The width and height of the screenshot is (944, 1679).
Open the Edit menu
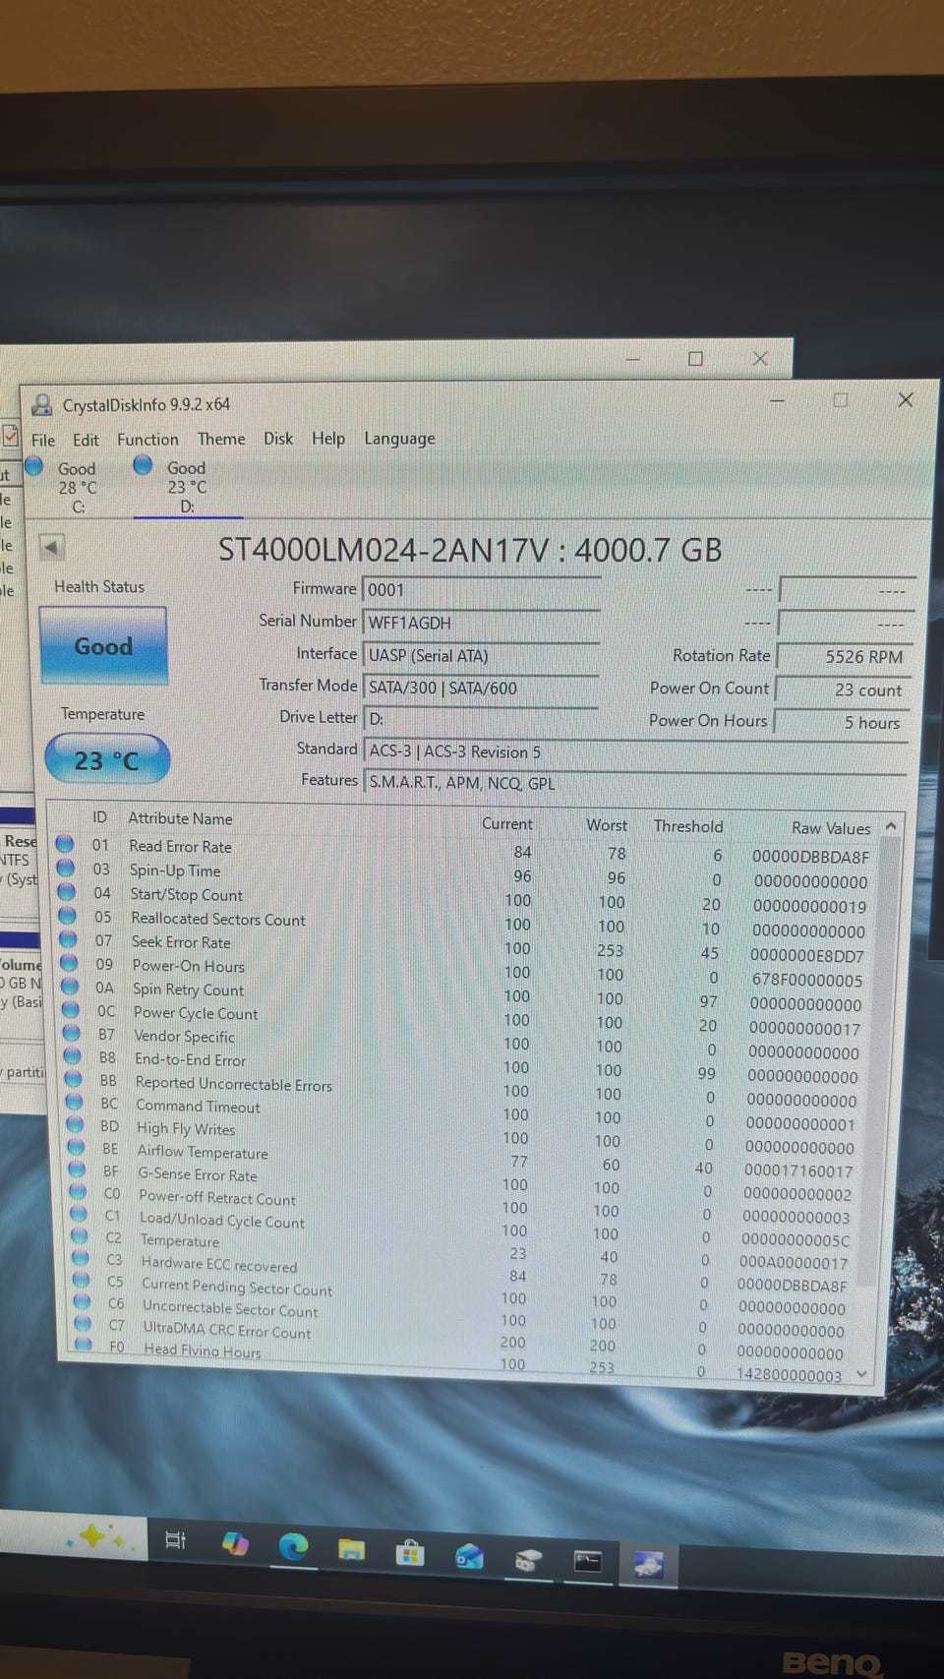(86, 440)
